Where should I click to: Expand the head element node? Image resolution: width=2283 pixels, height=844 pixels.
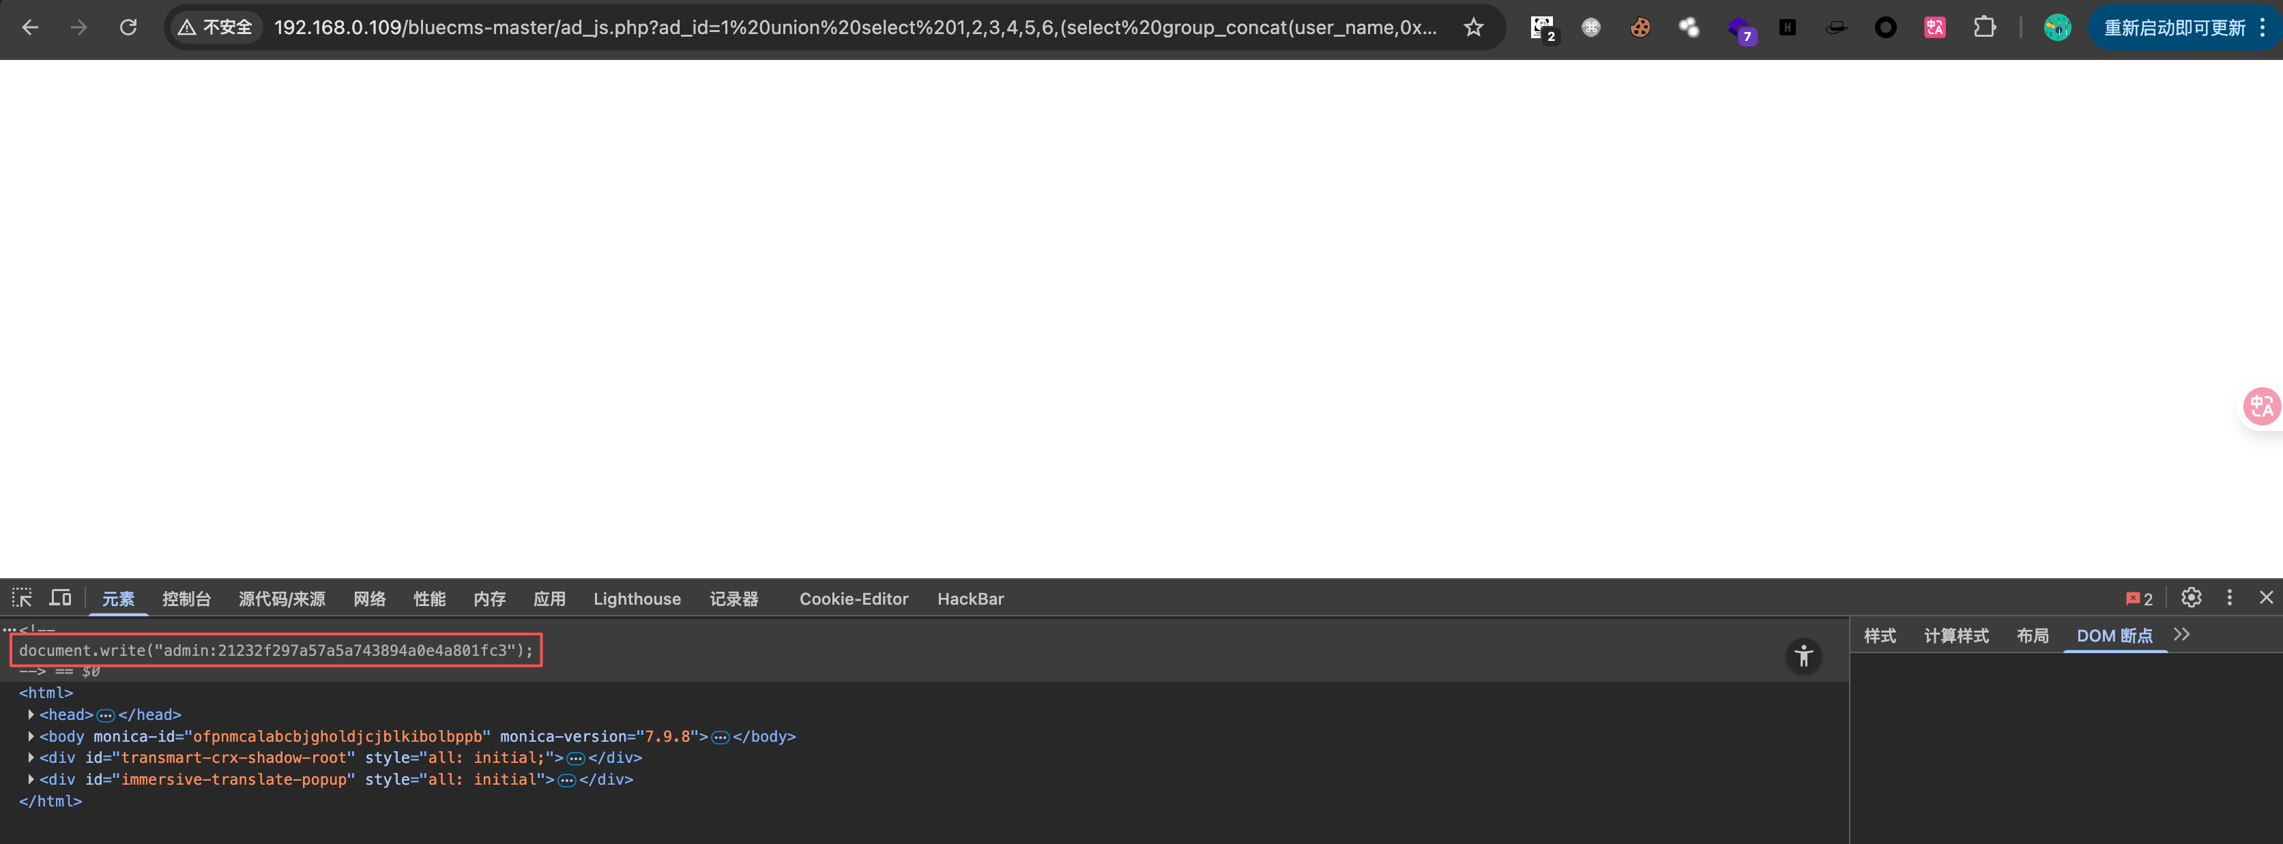coord(31,714)
